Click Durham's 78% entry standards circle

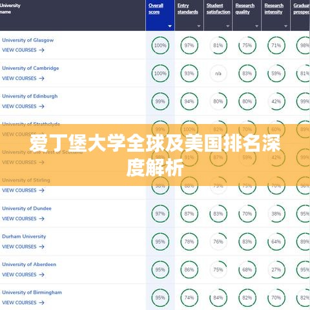click(x=189, y=242)
